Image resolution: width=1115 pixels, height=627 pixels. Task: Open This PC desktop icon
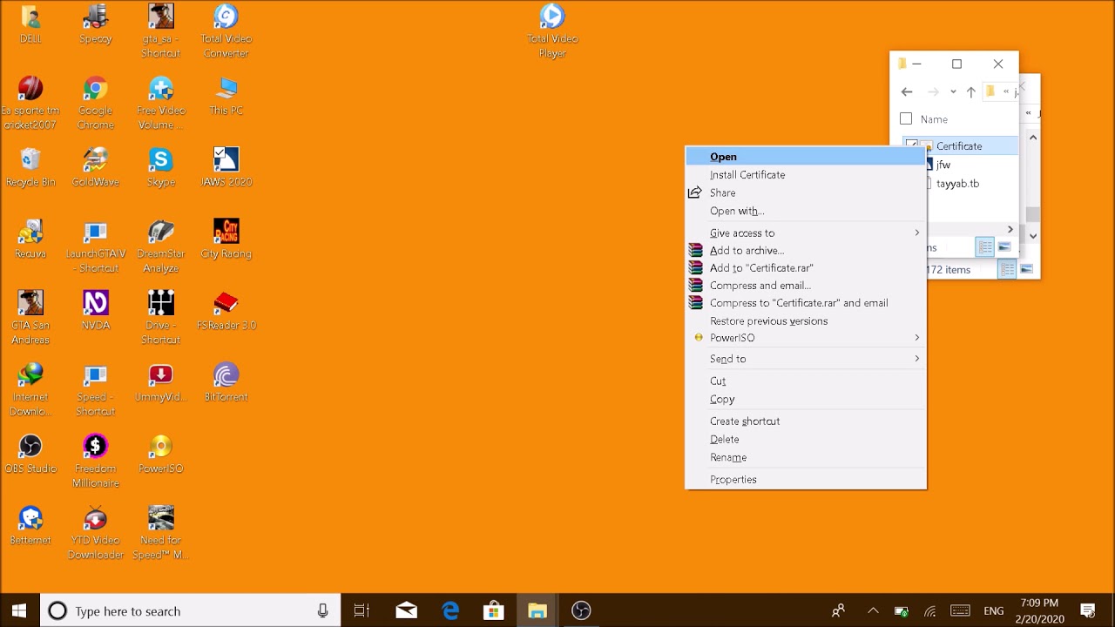point(226,96)
